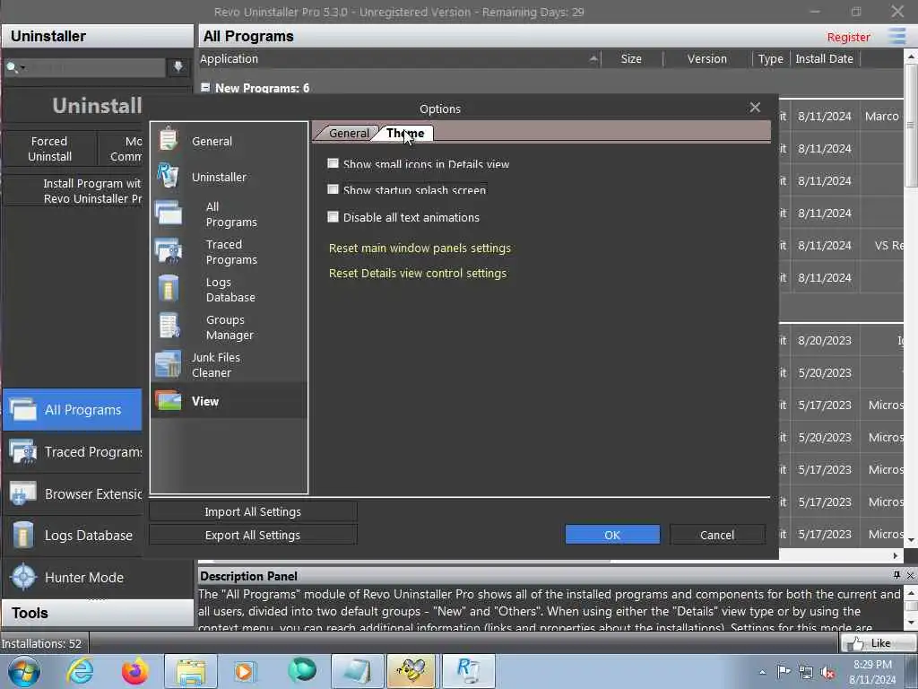918x689 pixels.
Task: Open Tools section header
Action: tap(97, 614)
